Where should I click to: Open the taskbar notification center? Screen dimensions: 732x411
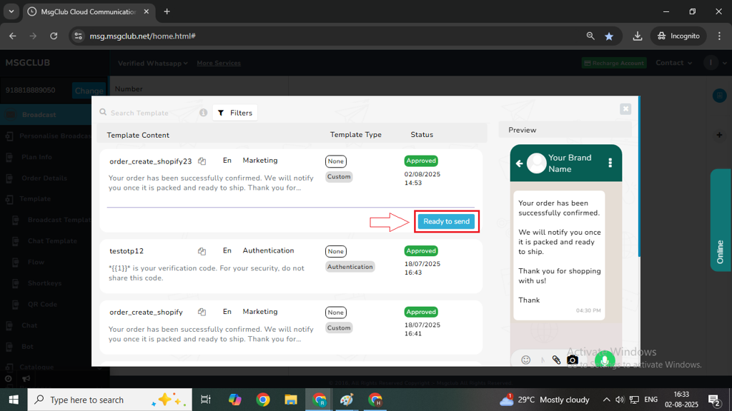[714, 400]
